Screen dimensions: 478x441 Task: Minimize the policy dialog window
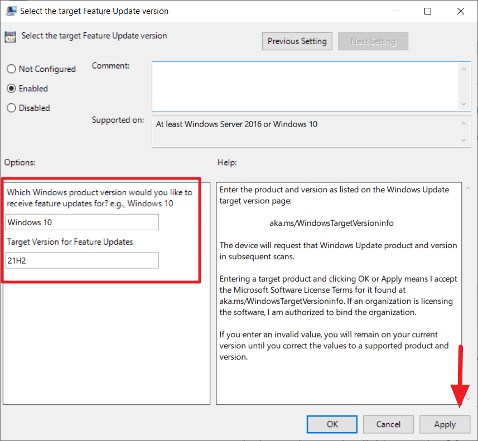pos(395,11)
